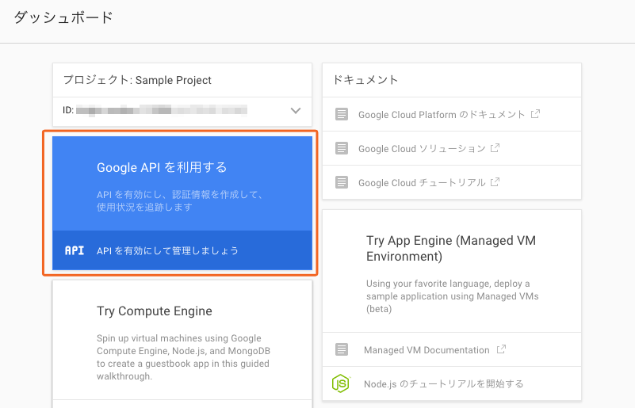Image resolution: width=635 pixels, height=408 pixels.
Task: Click document icon beside Managed VM Documentation
Action: coord(342,349)
